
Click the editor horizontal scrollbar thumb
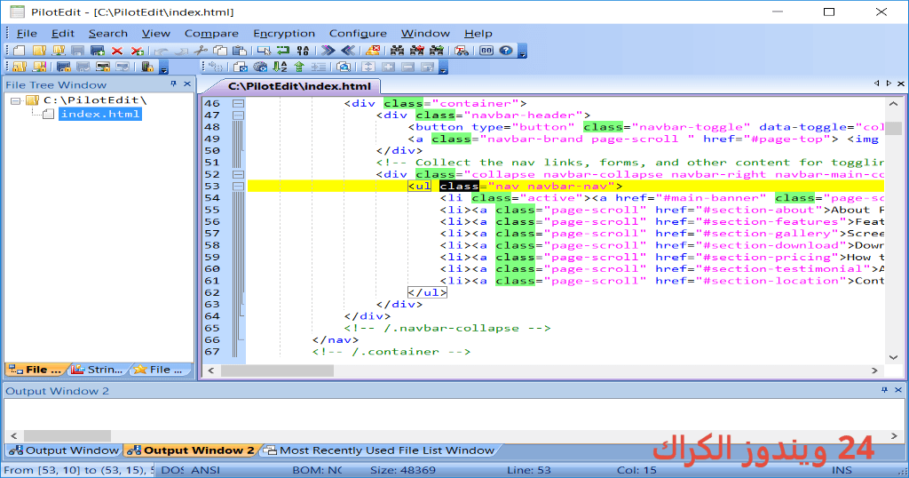277,370
